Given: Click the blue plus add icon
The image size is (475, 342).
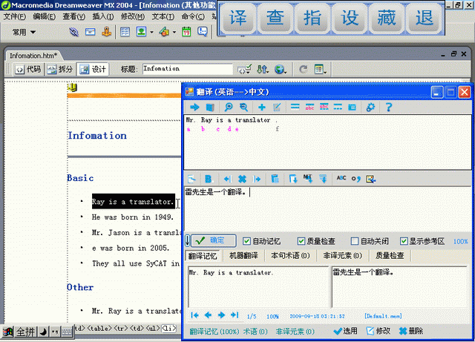Looking at the screenshot, I should 261,108.
